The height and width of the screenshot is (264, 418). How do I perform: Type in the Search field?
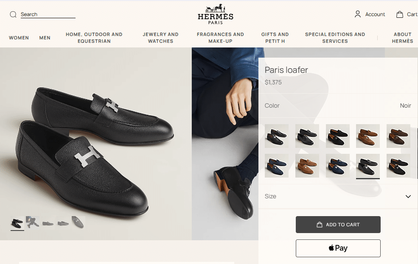[48, 14]
